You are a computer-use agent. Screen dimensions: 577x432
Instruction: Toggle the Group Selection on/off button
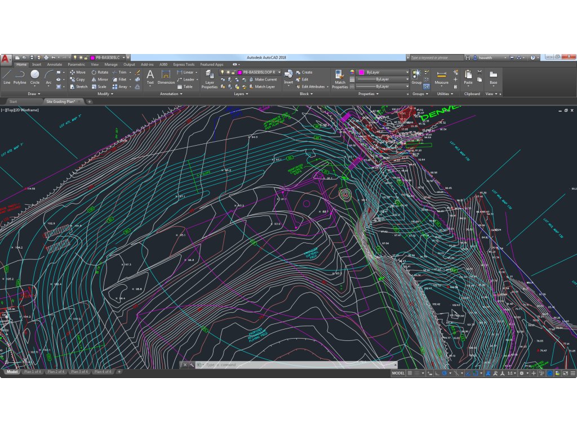427,86
